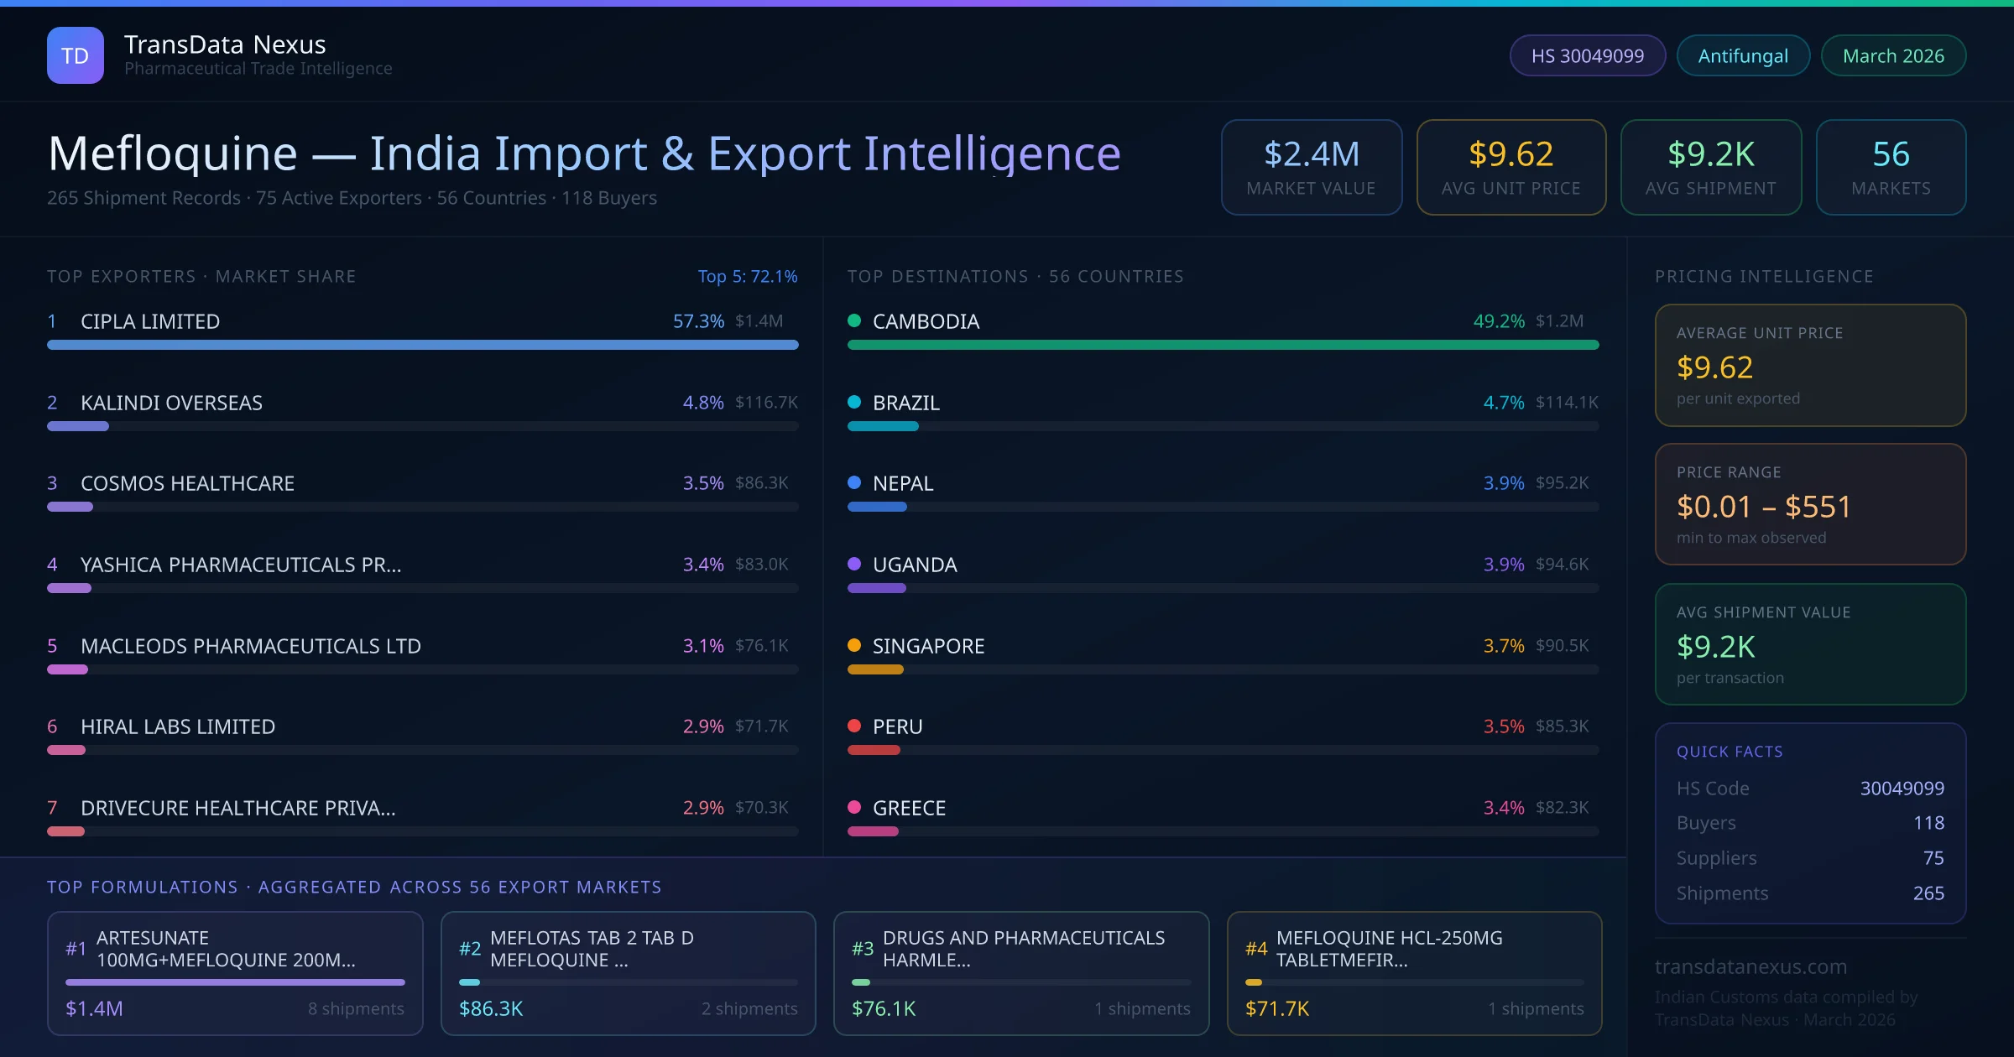This screenshot has height=1057, width=2014.
Task: Click the red dot icon beside Peru
Action: click(x=855, y=726)
